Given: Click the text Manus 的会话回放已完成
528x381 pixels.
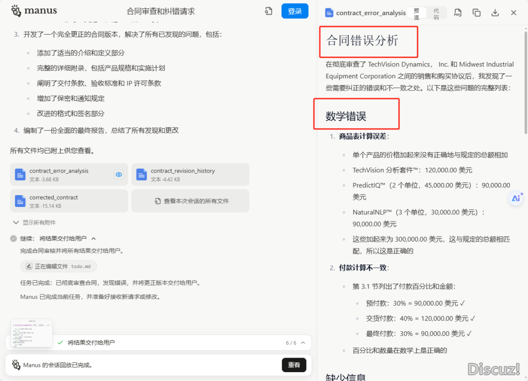Looking at the screenshot, I should click(x=58, y=365).
